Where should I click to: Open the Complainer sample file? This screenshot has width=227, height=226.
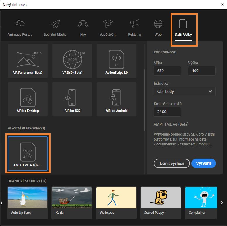[201, 203]
